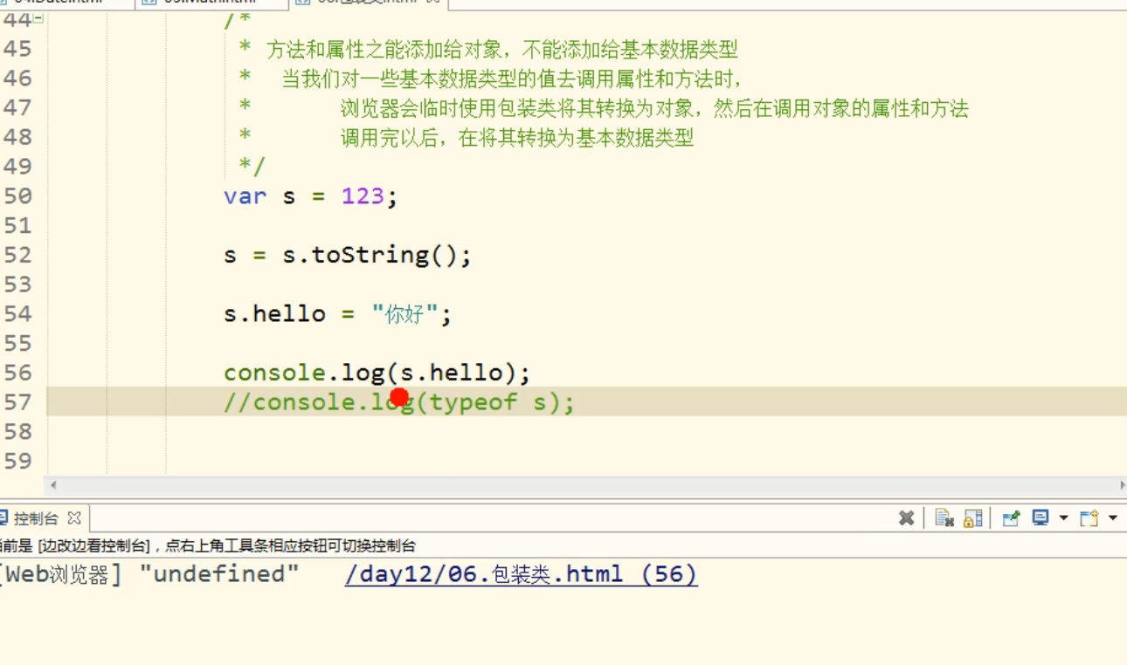The height and width of the screenshot is (665, 1127).
Task: Click the empty line 58 in the editor
Action: coord(585,432)
